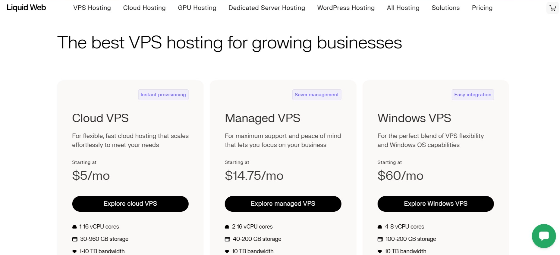This screenshot has width=560, height=255.
Task: Click the 2-16 vCPU cores text
Action: point(252,227)
